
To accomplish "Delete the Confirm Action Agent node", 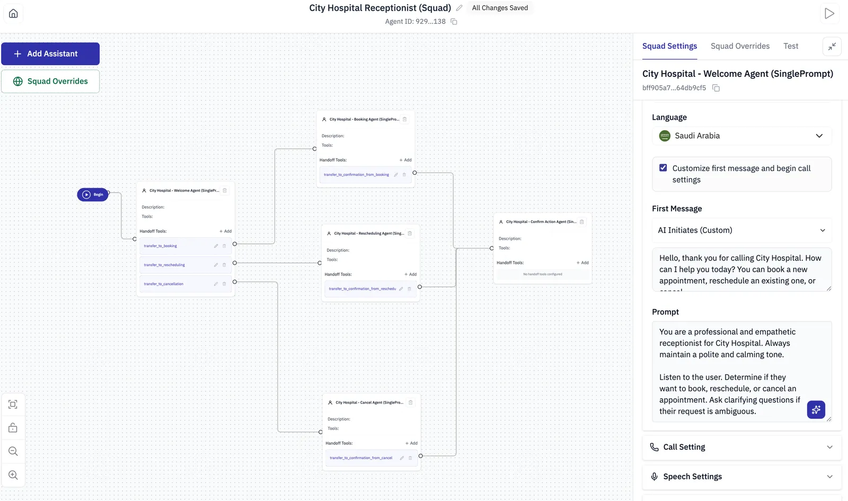I will tap(581, 222).
